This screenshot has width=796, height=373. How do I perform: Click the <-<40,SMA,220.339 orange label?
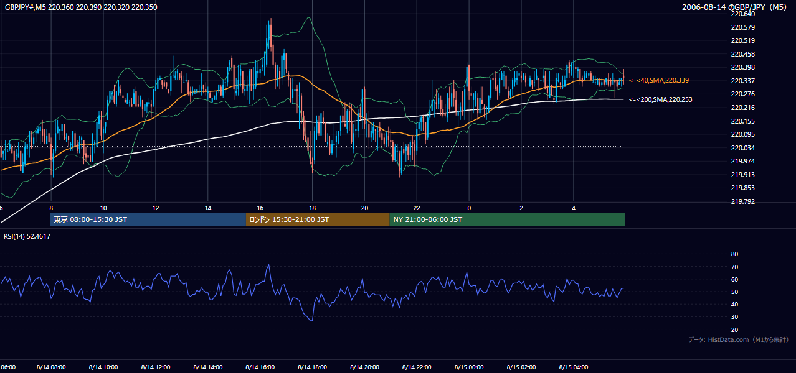659,80
